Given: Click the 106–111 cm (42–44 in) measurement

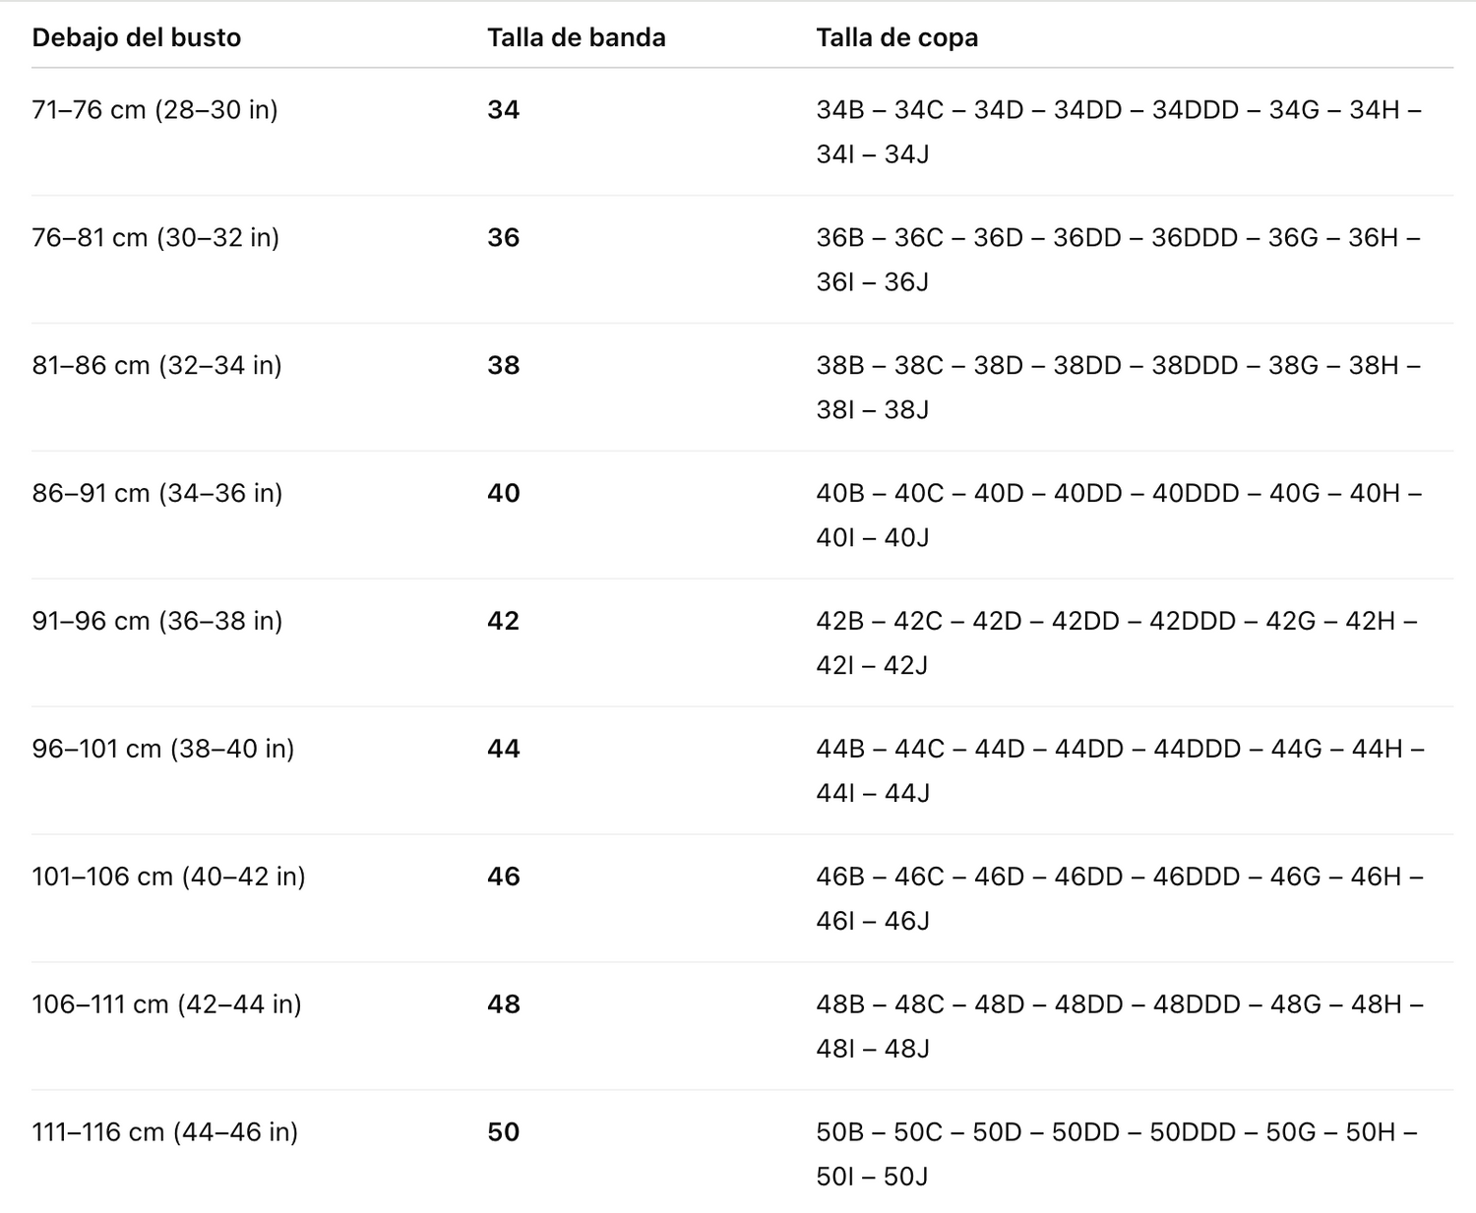Looking at the screenshot, I should 166,1004.
